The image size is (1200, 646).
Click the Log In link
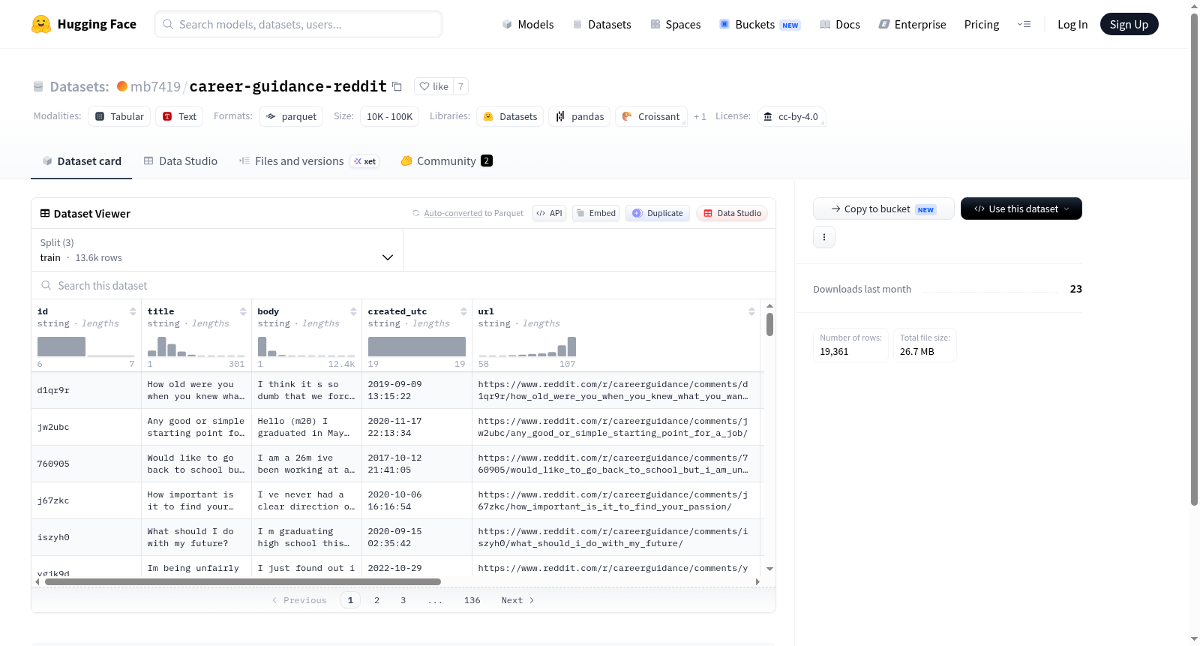tap(1072, 24)
